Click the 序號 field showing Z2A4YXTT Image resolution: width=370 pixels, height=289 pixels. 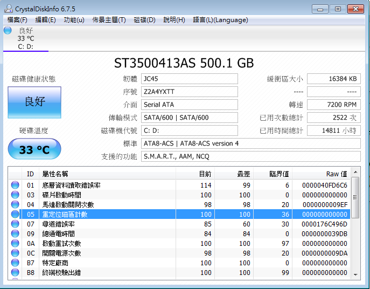190,92
